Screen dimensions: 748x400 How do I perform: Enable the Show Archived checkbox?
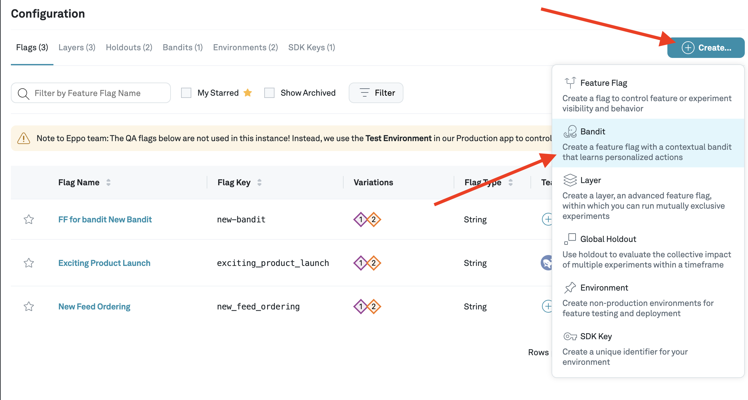[269, 92]
